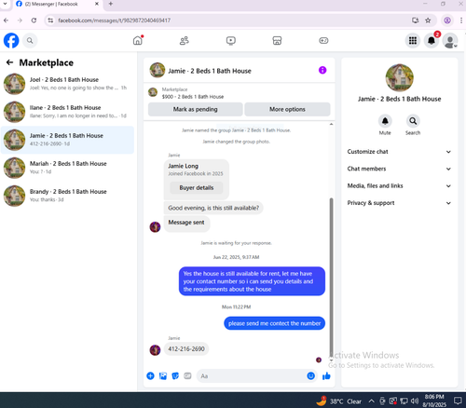Viewport: 466px width, 408px height.
Task: Click the install app icon in address bar
Action: [x=415, y=20]
